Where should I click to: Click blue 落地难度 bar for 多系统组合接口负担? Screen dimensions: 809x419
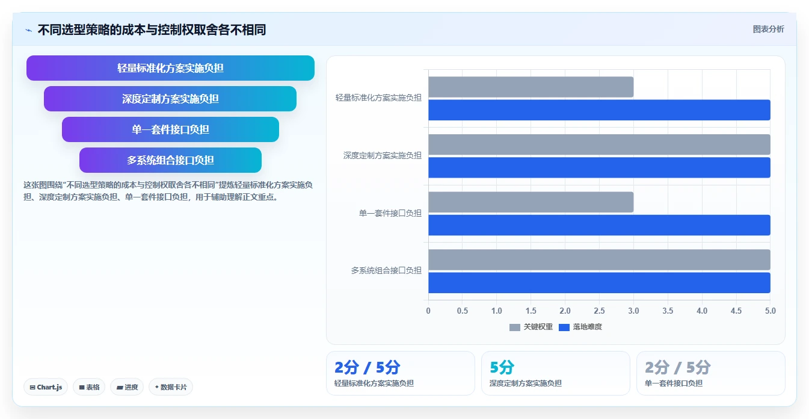point(599,283)
